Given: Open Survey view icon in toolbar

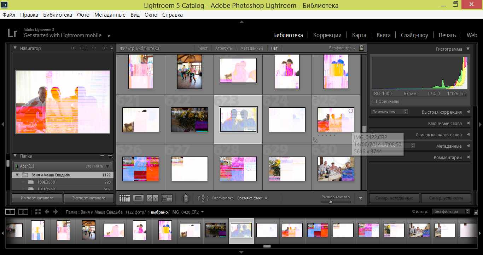Looking at the screenshot, I should pos(167,198).
